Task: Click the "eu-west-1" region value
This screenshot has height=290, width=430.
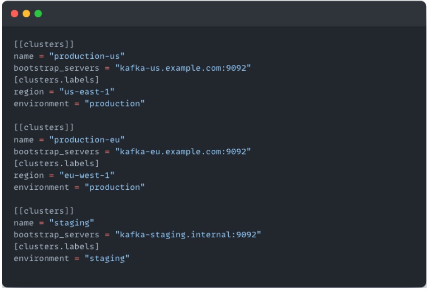Action: point(87,175)
